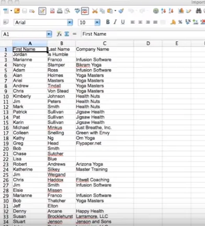
Task: Click the greyed Undo arrow
Action: 131,11
